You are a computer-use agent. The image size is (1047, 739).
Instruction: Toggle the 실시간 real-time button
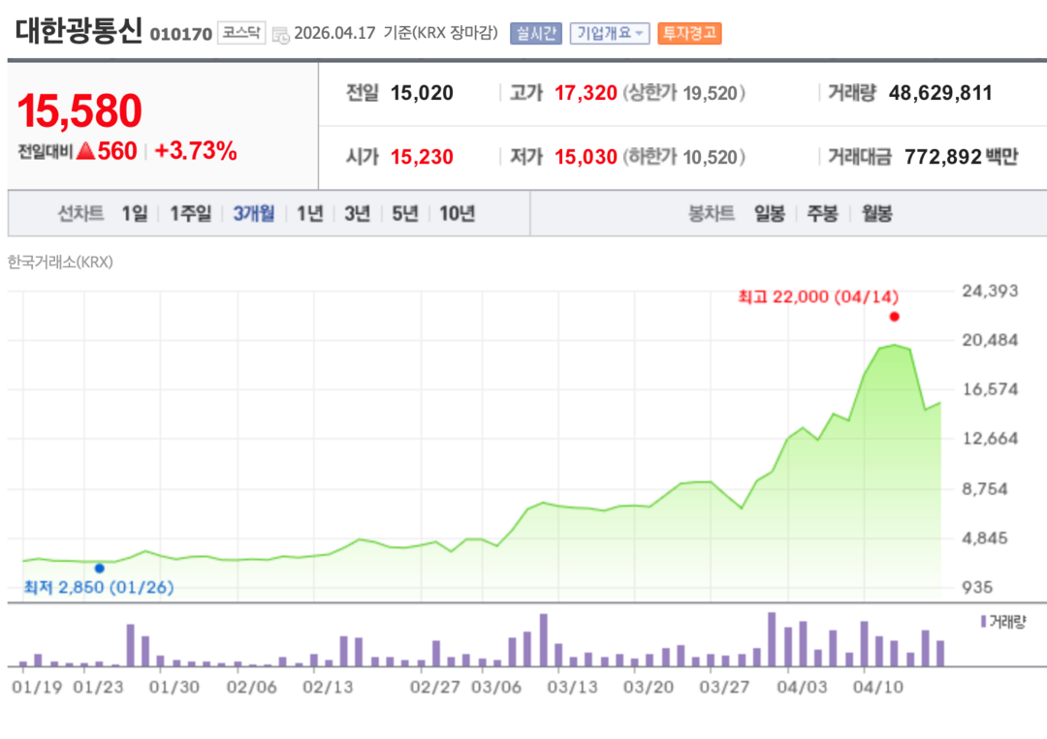pyautogui.click(x=535, y=33)
